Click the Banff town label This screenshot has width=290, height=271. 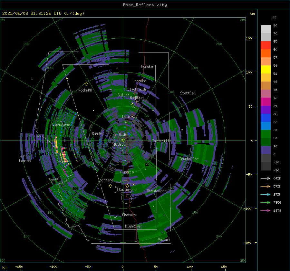tap(53, 180)
